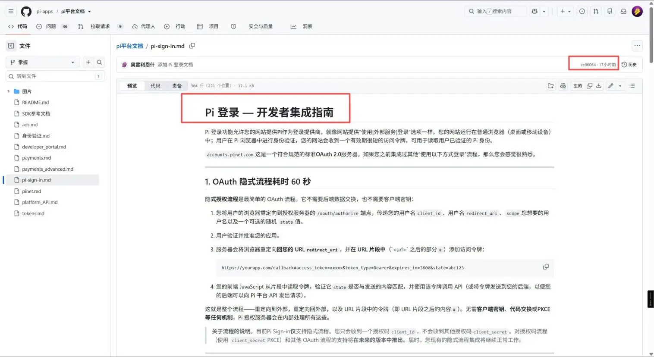Open the 奥雷利恩什 author profile link
The width and height of the screenshot is (654, 357).
[142, 65]
